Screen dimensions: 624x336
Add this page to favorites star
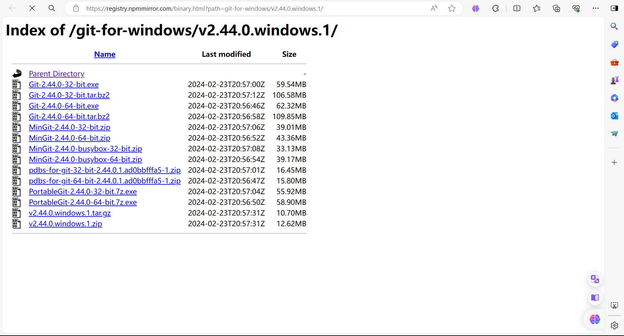click(x=452, y=8)
